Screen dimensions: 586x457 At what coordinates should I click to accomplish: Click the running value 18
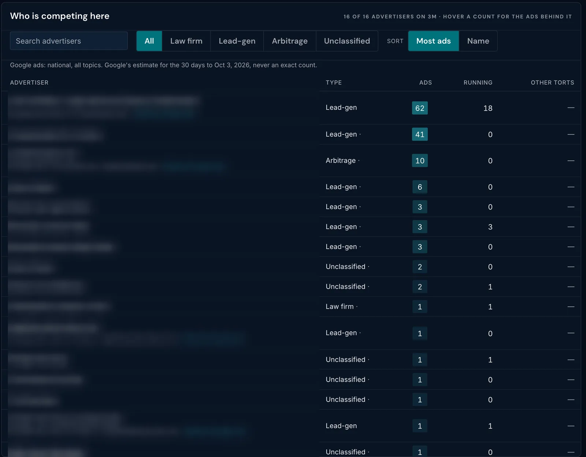pyautogui.click(x=488, y=108)
